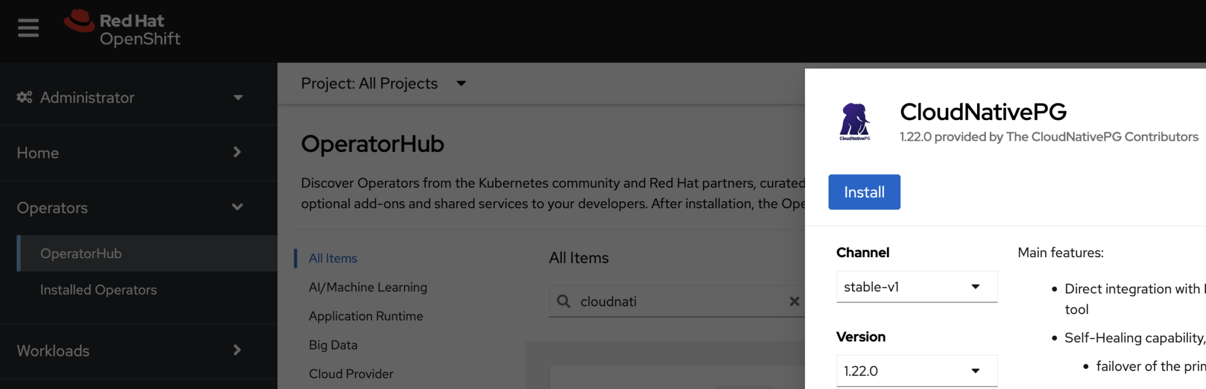Filter by Application Runtime category
Screen dimensions: 1206x389
coord(366,316)
